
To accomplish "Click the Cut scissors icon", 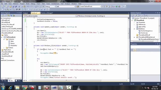I will 19,6.
